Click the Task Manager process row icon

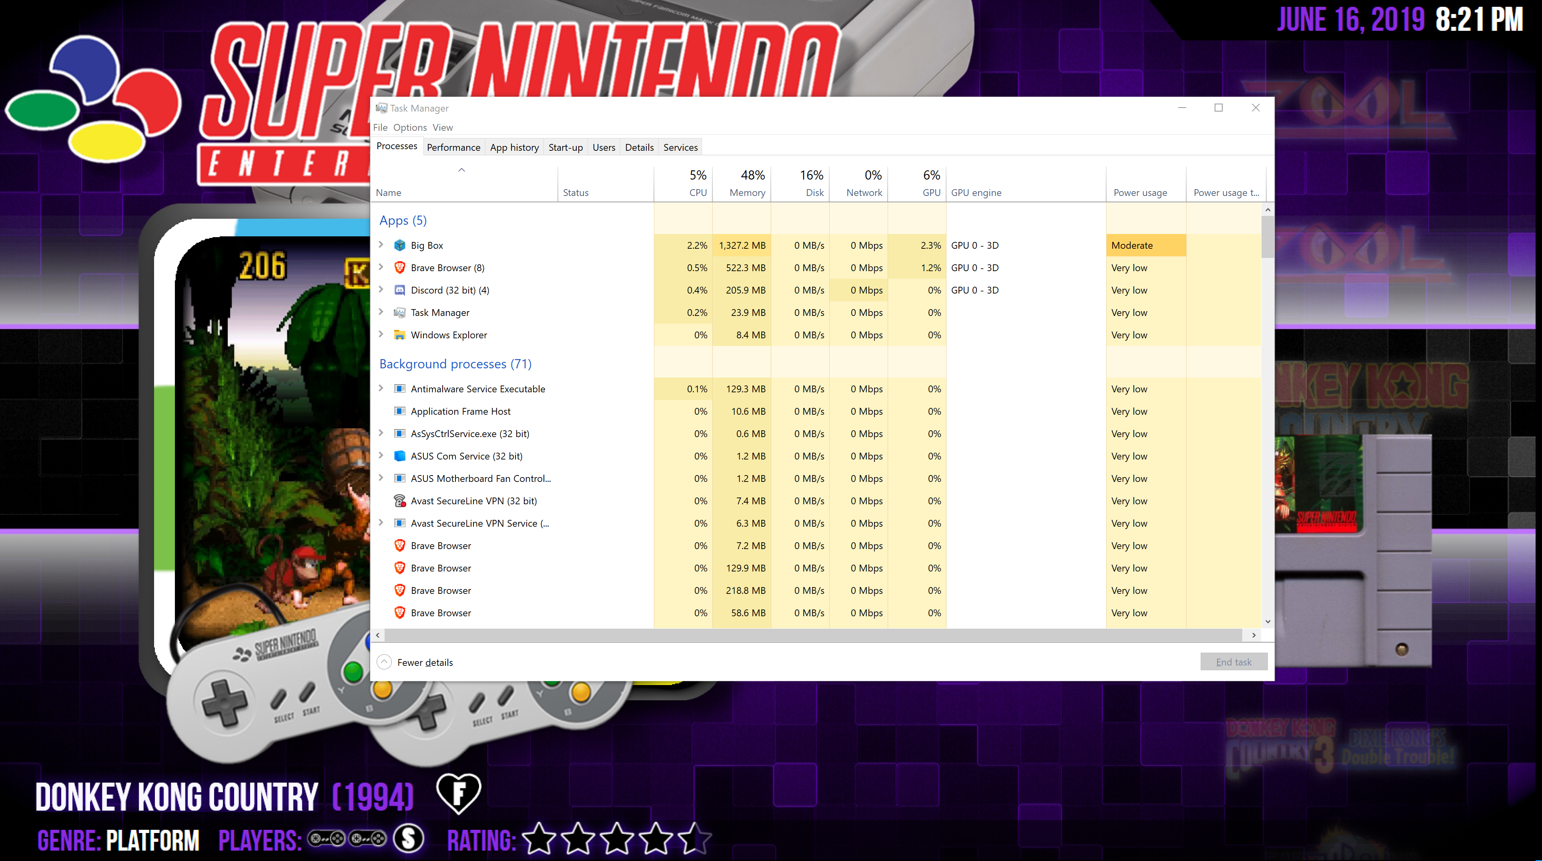pyautogui.click(x=399, y=312)
